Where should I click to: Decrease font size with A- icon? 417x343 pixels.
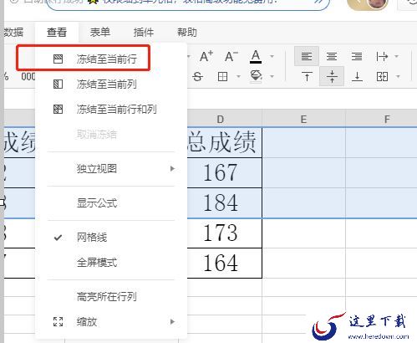point(231,56)
